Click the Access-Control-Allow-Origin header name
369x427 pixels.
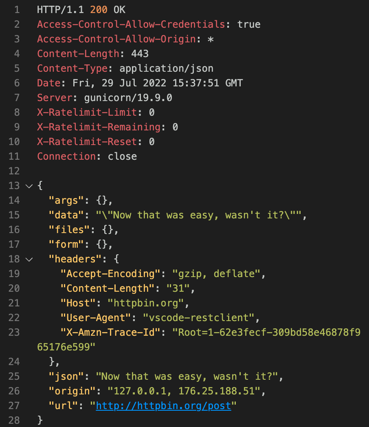click(x=116, y=39)
